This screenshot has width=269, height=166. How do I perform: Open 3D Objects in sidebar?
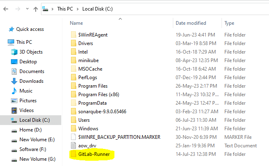click(x=31, y=52)
